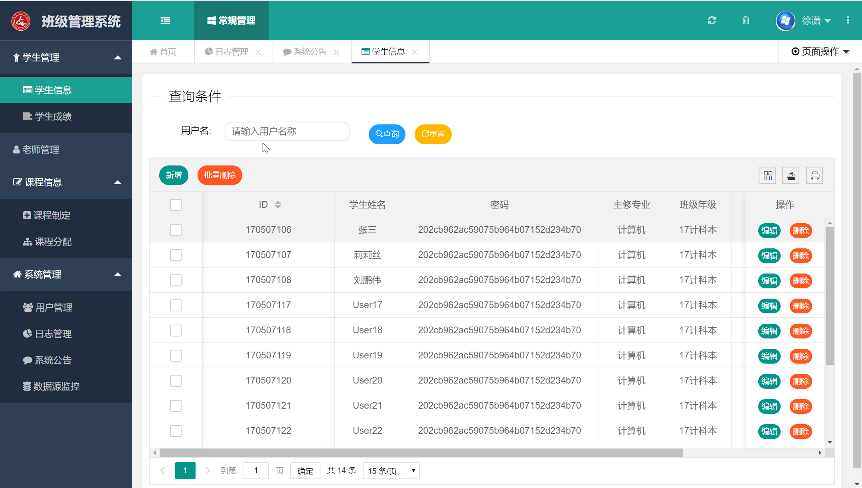The image size is (862, 488).
Task: Click the print table icon
Action: 815,175
